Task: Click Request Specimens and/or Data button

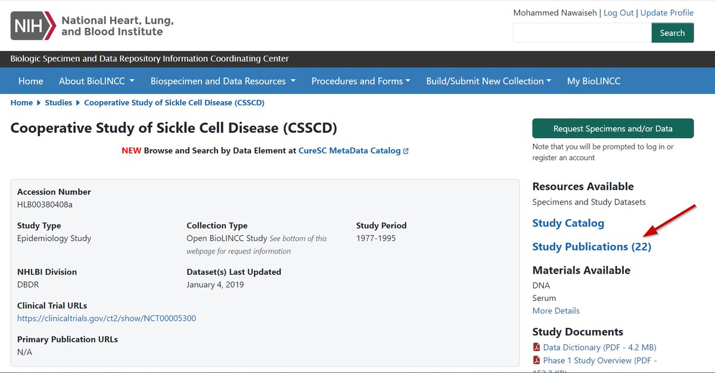Action: (613, 128)
